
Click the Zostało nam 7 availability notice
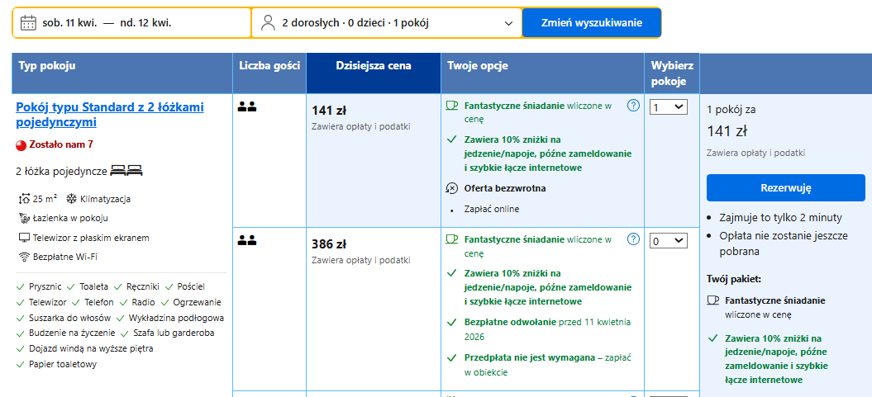tap(60, 145)
